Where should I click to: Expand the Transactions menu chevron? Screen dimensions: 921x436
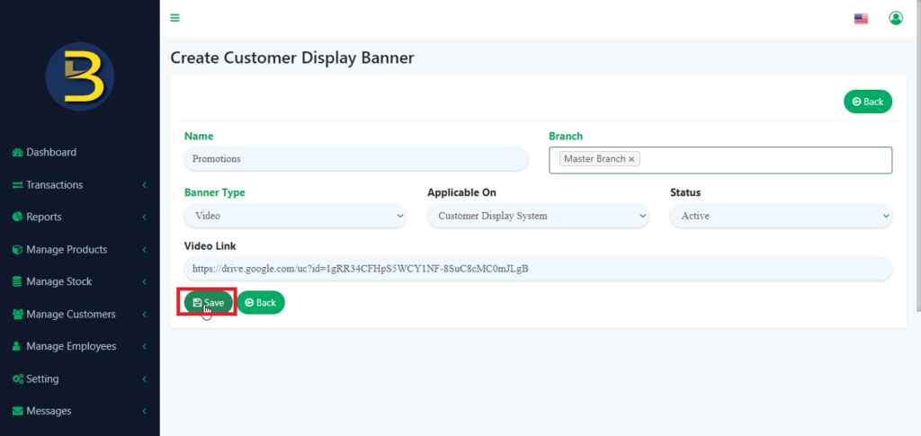tap(145, 185)
